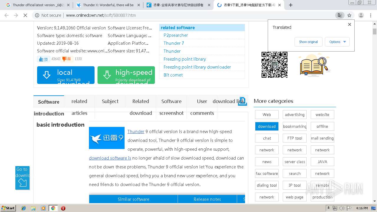Viewport: 377px width, 212px height.
Task: Select the chat category
Action: (x=267, y=138)
